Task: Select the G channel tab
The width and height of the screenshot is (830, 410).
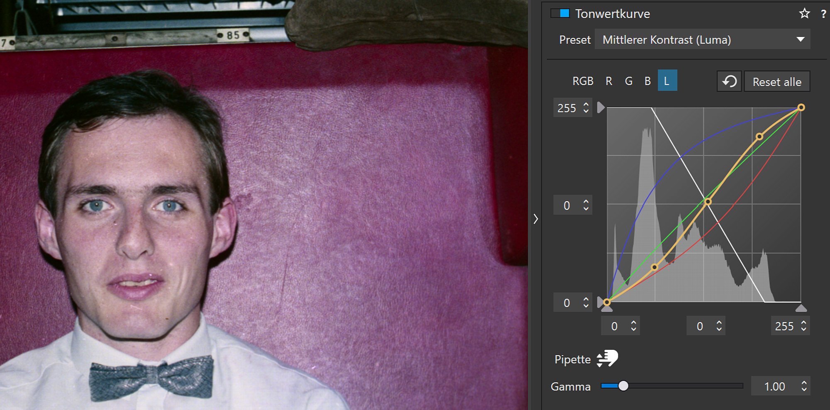Action: [629, 81]
